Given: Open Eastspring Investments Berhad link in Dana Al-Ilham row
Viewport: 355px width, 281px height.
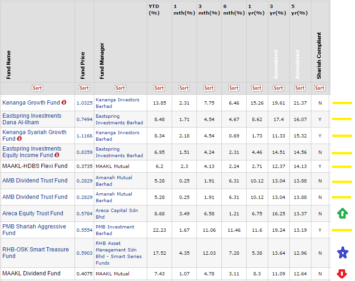Looking at the screenshot, I should [119, 119].
